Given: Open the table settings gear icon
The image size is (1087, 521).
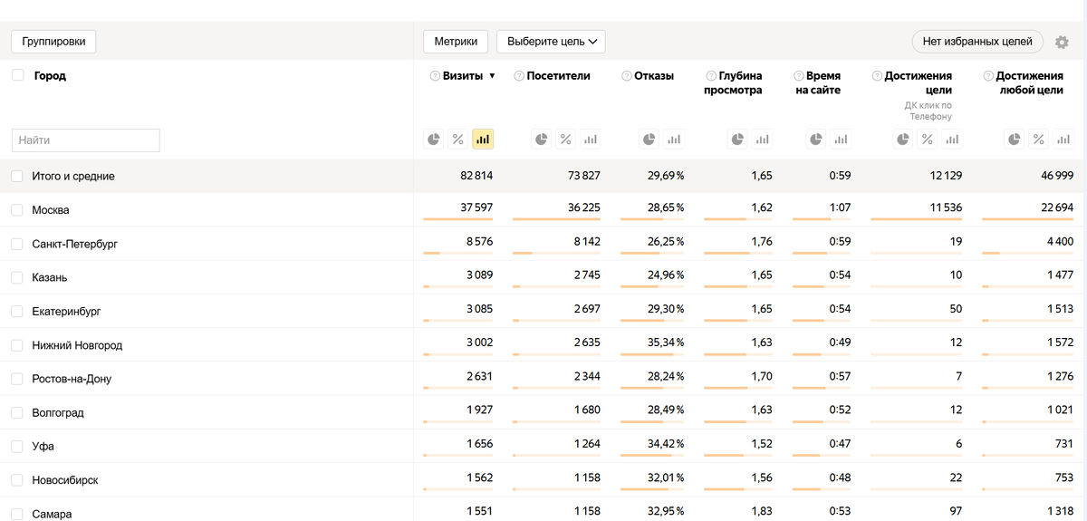Looking at the screenshot, I should [x=1063, y=42].
